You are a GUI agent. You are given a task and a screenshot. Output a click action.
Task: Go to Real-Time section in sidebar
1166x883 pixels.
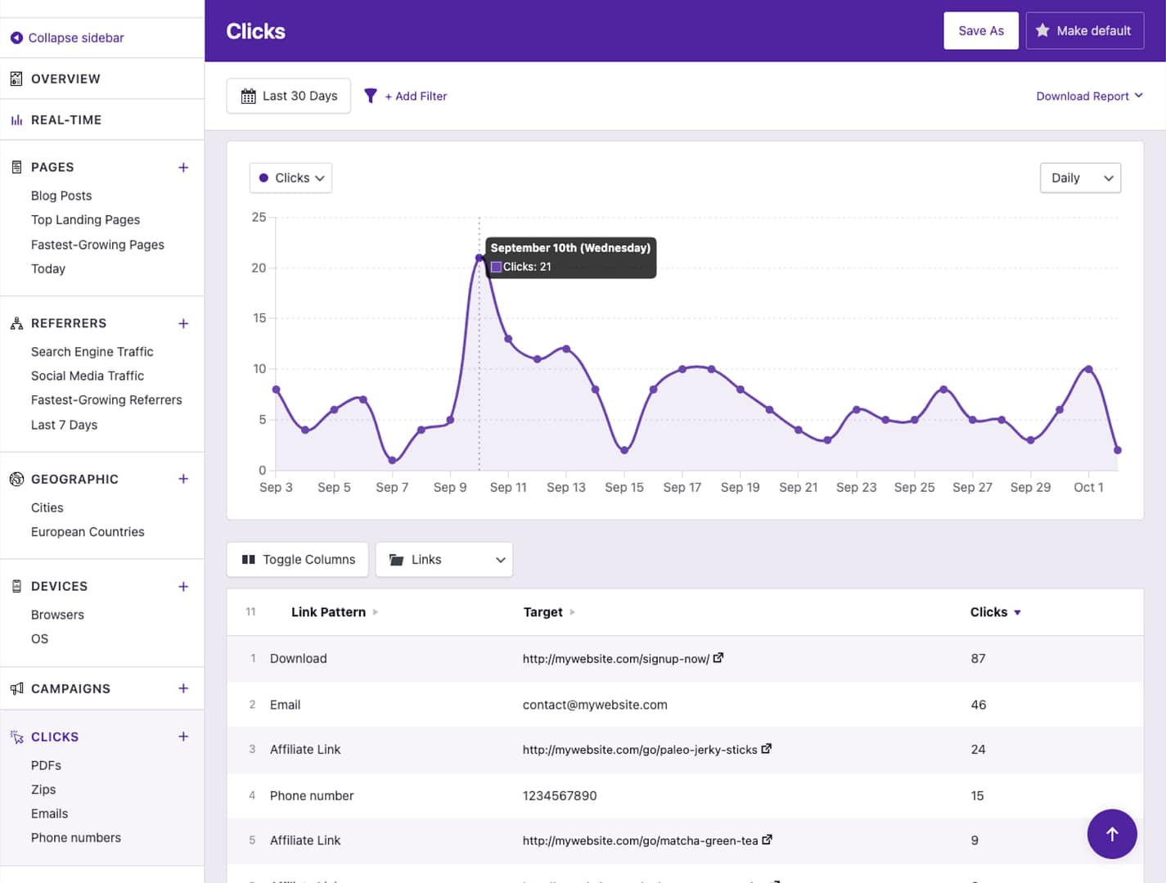click(x=66, y=119)
